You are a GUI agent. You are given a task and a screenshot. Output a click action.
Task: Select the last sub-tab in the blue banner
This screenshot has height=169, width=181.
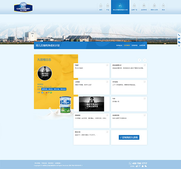pos(142,45)
